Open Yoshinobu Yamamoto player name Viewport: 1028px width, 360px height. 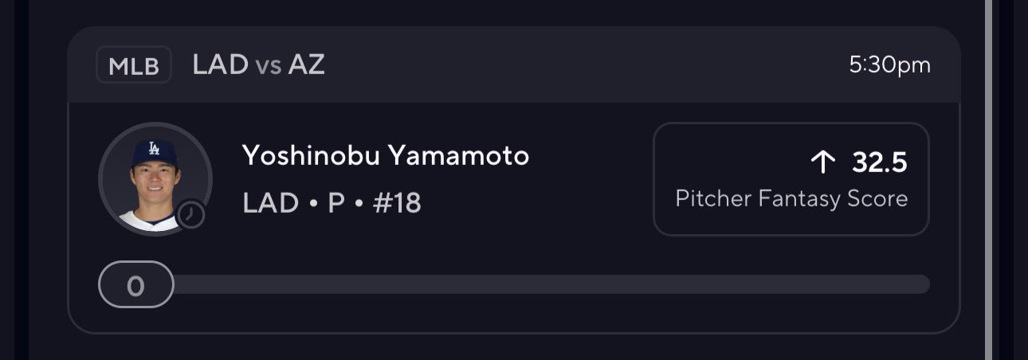(386, 156)
